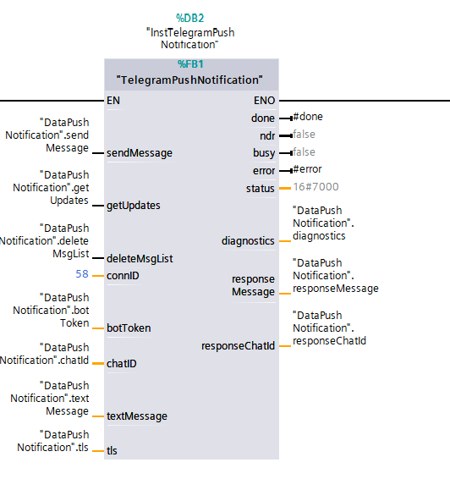Click the #error output operand
The image size is (450, 479).
[307, 169]
